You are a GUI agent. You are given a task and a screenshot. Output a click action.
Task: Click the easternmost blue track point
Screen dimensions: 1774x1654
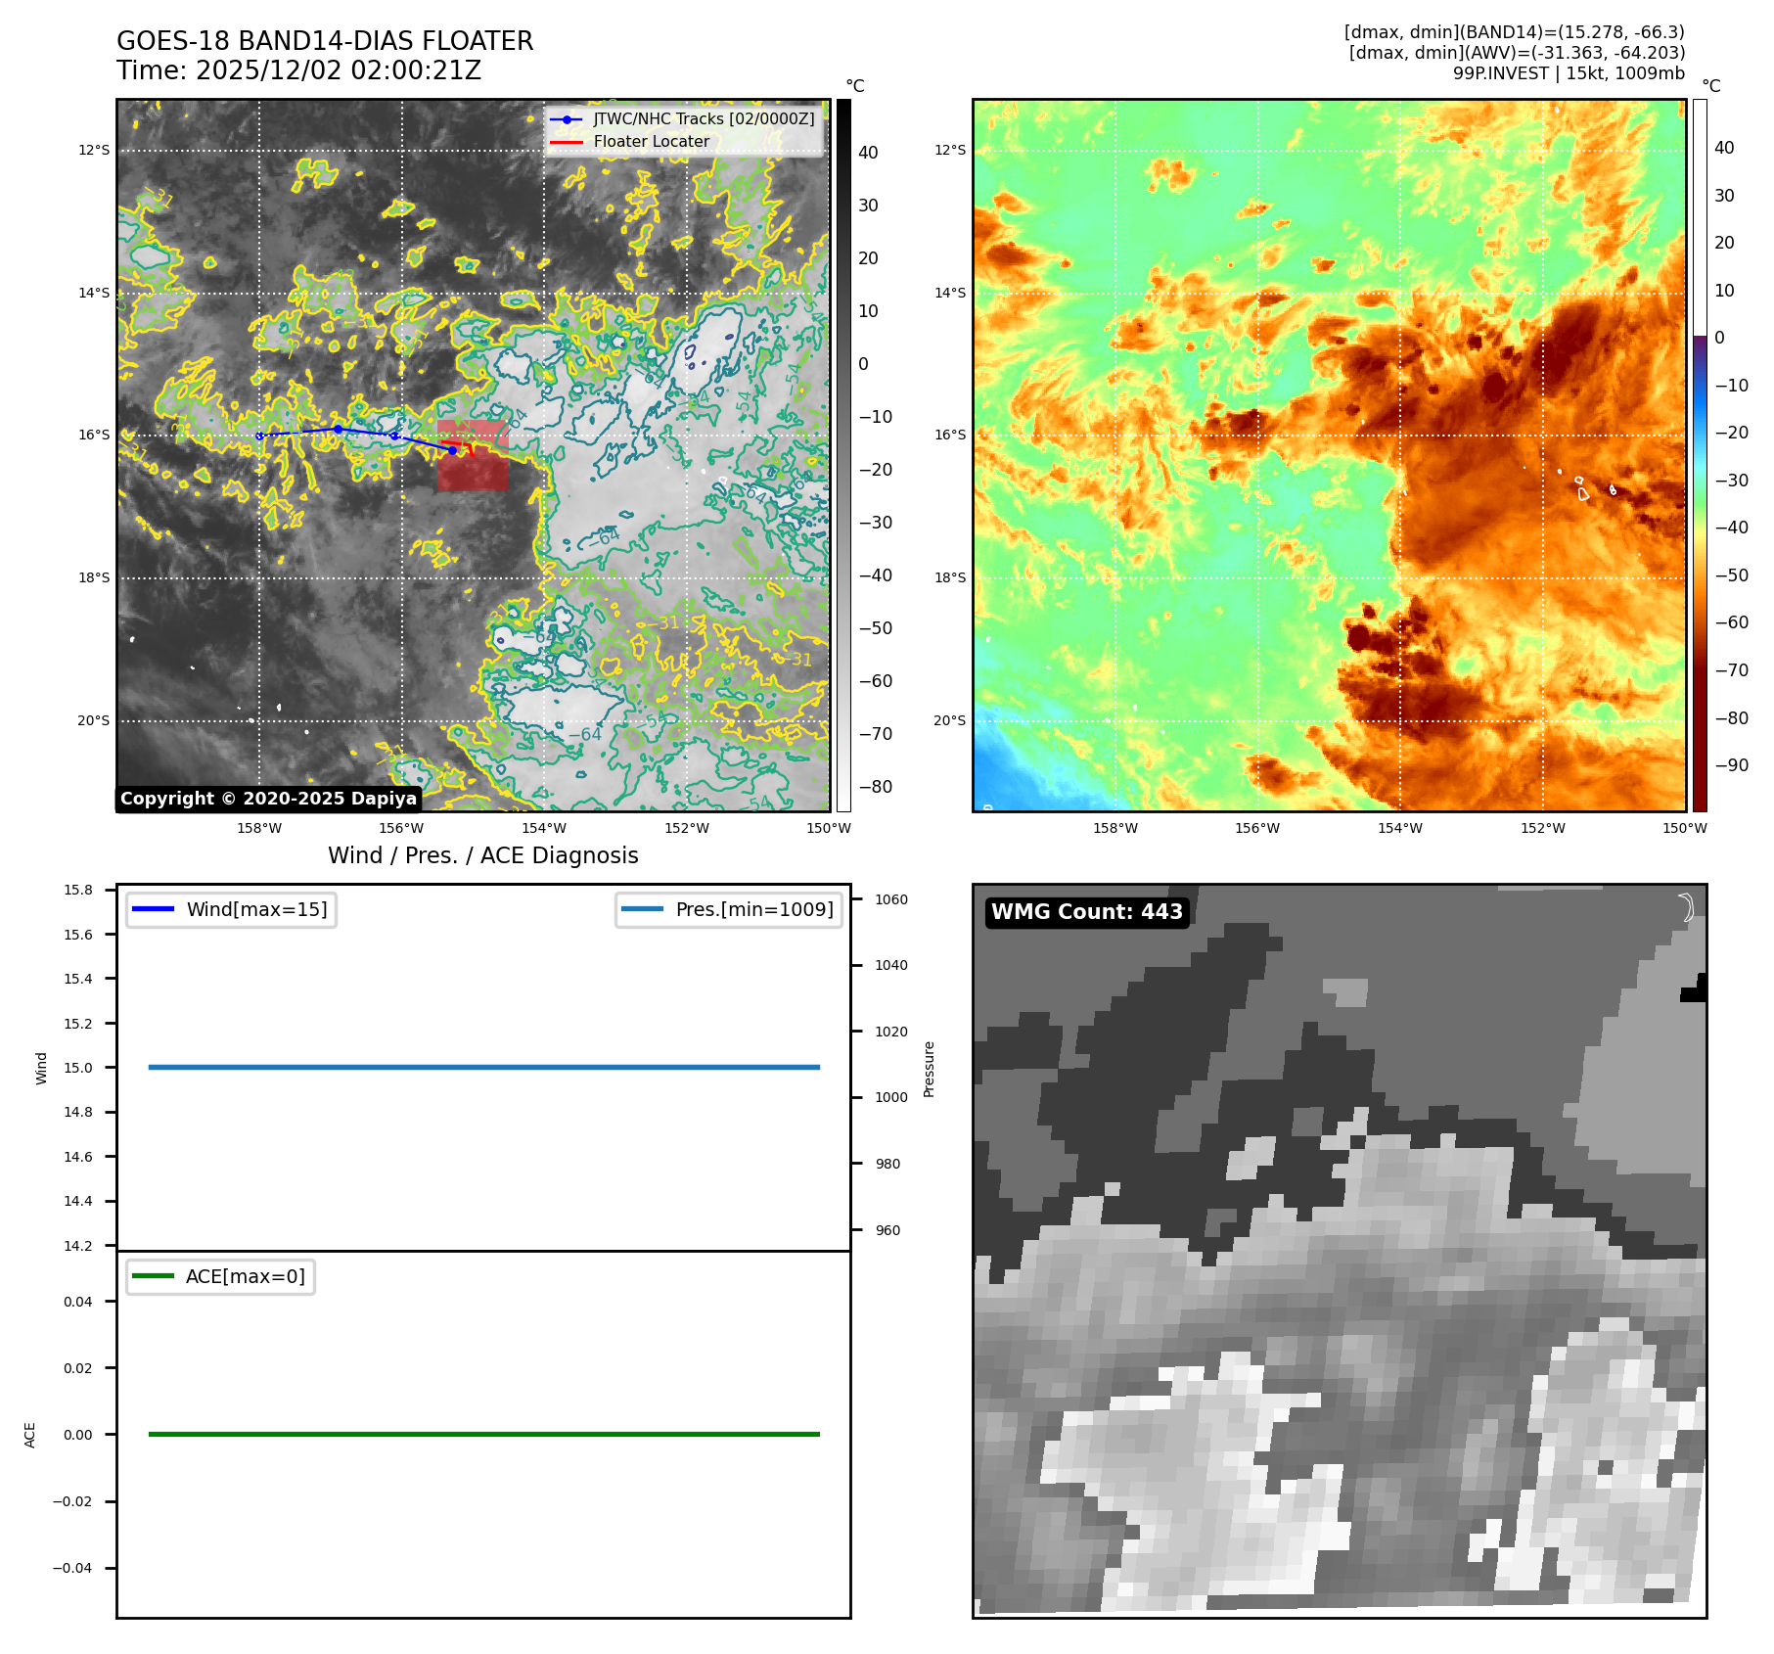click(x=452, y=450)
